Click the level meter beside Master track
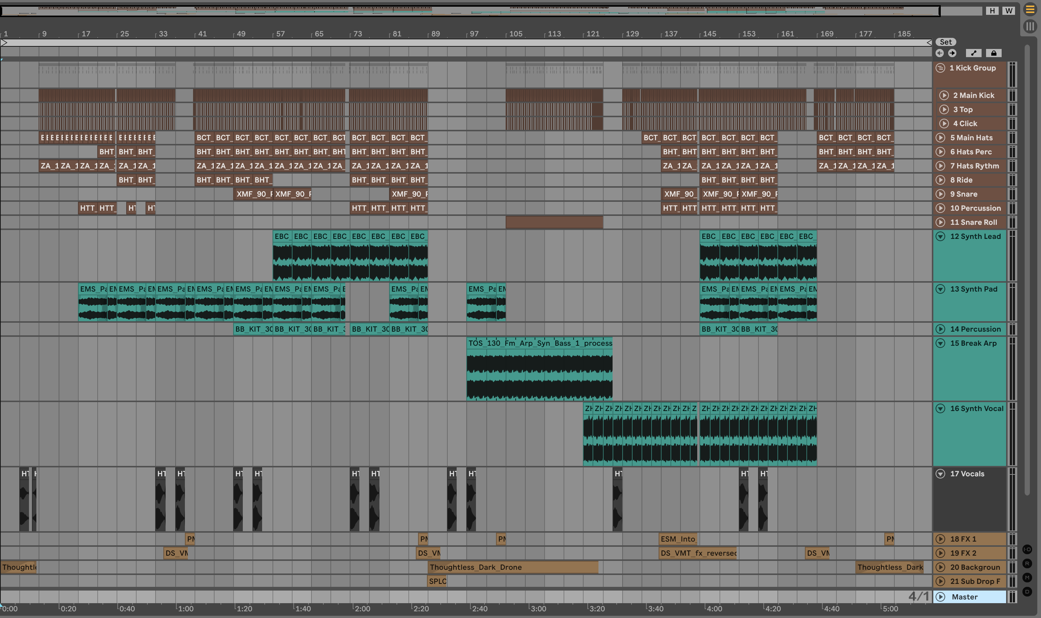 1012,597
